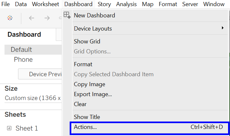Select the Phone device layout

click(x=23, y=59)
